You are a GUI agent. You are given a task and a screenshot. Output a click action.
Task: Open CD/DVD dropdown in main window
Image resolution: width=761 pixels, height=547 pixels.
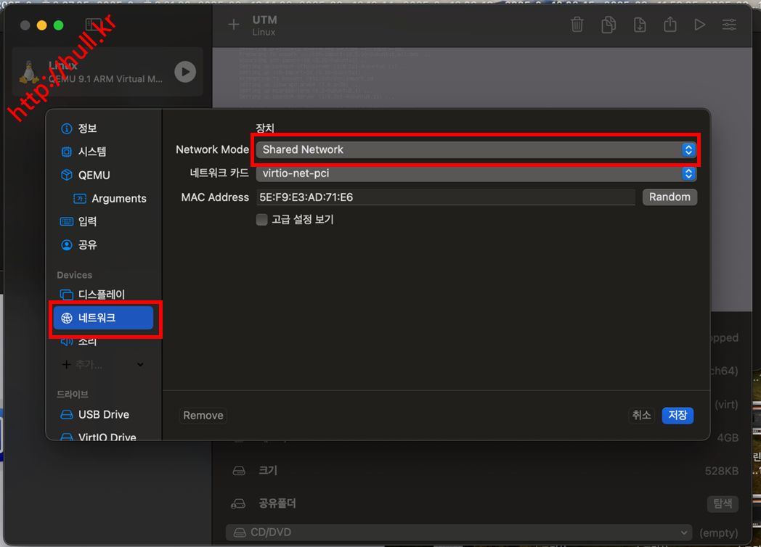pyautogui.click(x=460, y=532)
